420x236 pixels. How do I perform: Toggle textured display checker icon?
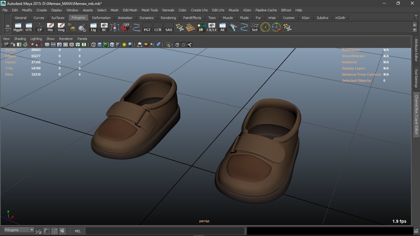(118, 45)
